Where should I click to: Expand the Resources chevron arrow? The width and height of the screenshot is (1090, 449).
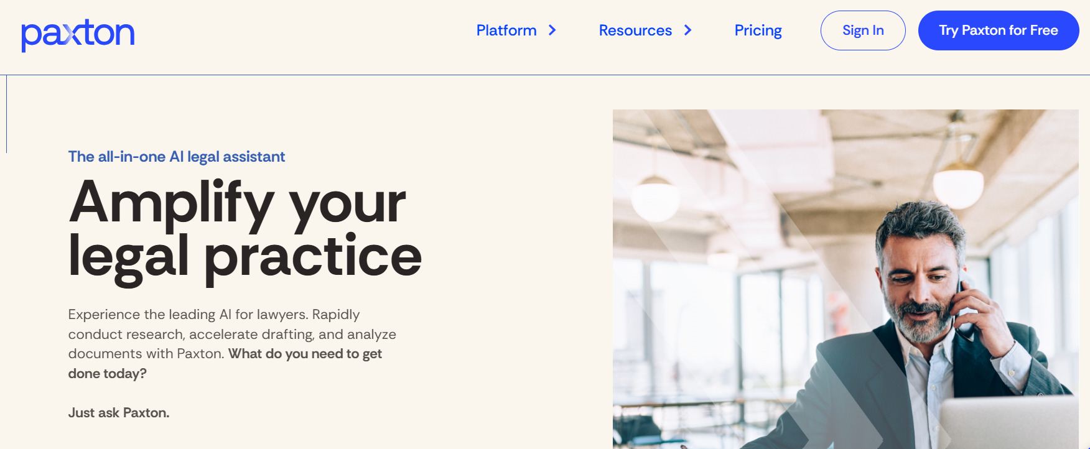687,30
